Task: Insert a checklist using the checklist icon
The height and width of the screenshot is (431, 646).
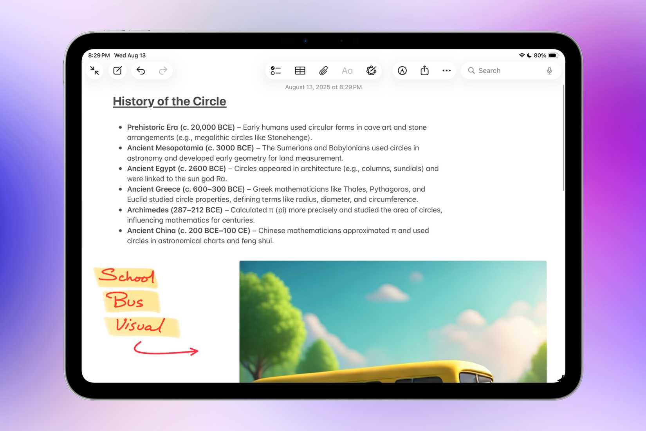Action: click(276, 71)
